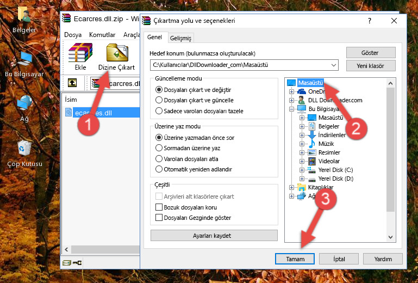
Task: Click the folder tree scroll up arrow
Action: click(x=390, y=83)
